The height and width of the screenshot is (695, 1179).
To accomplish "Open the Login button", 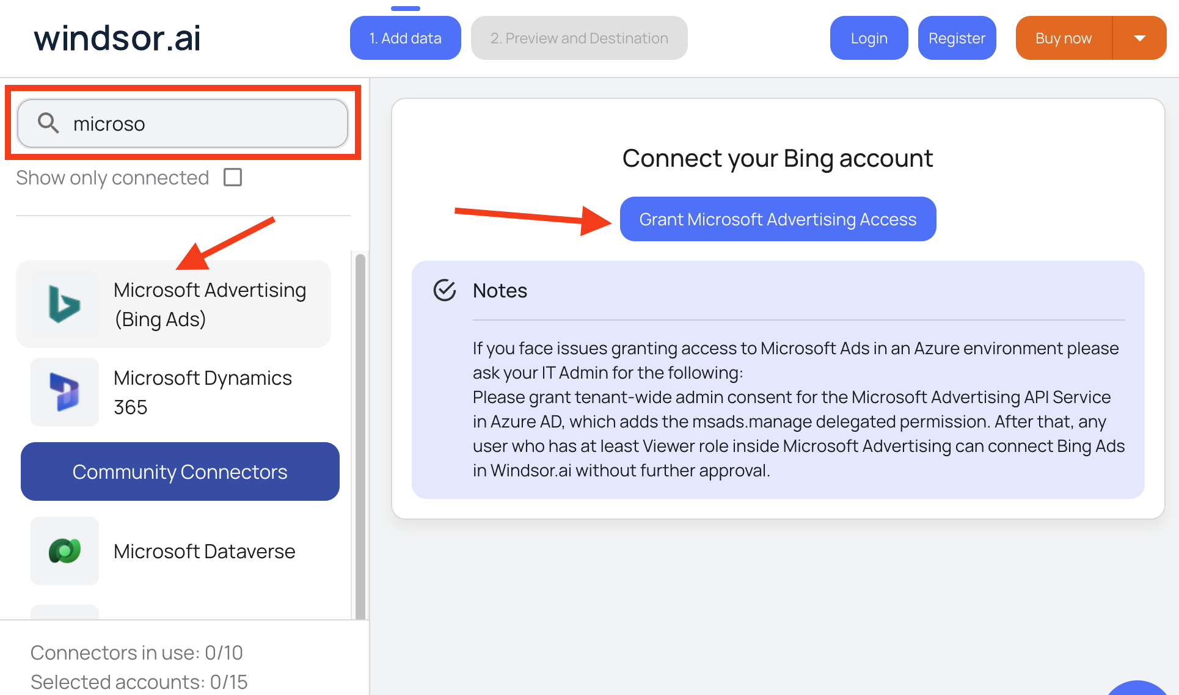I will [x=869, y=38].
